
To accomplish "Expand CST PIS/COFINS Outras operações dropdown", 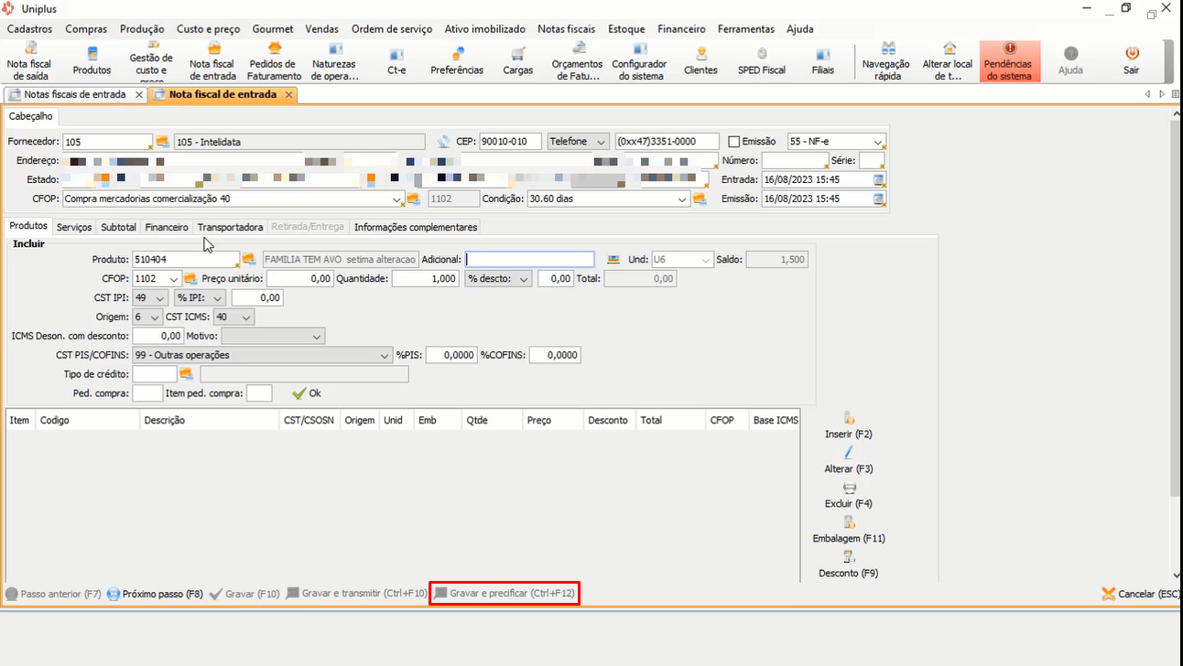I will coord(385,355).
